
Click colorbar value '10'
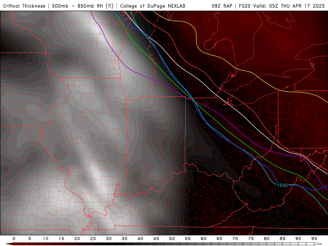(46, 239)
